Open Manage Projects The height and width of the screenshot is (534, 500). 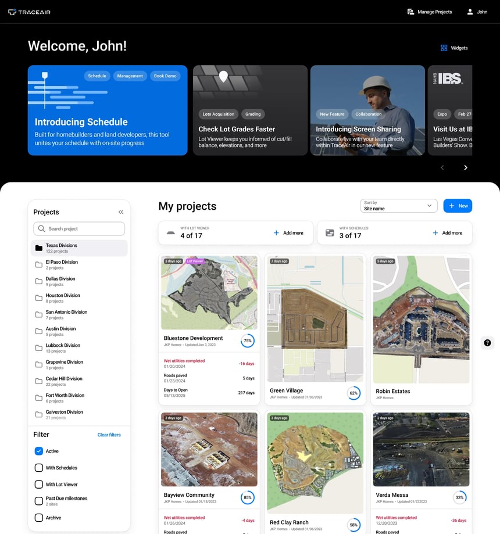tap(429, 12)
